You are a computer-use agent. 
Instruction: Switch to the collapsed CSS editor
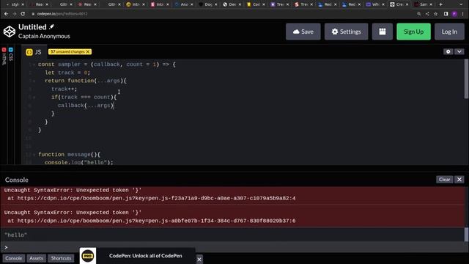[x=11, y=54]
